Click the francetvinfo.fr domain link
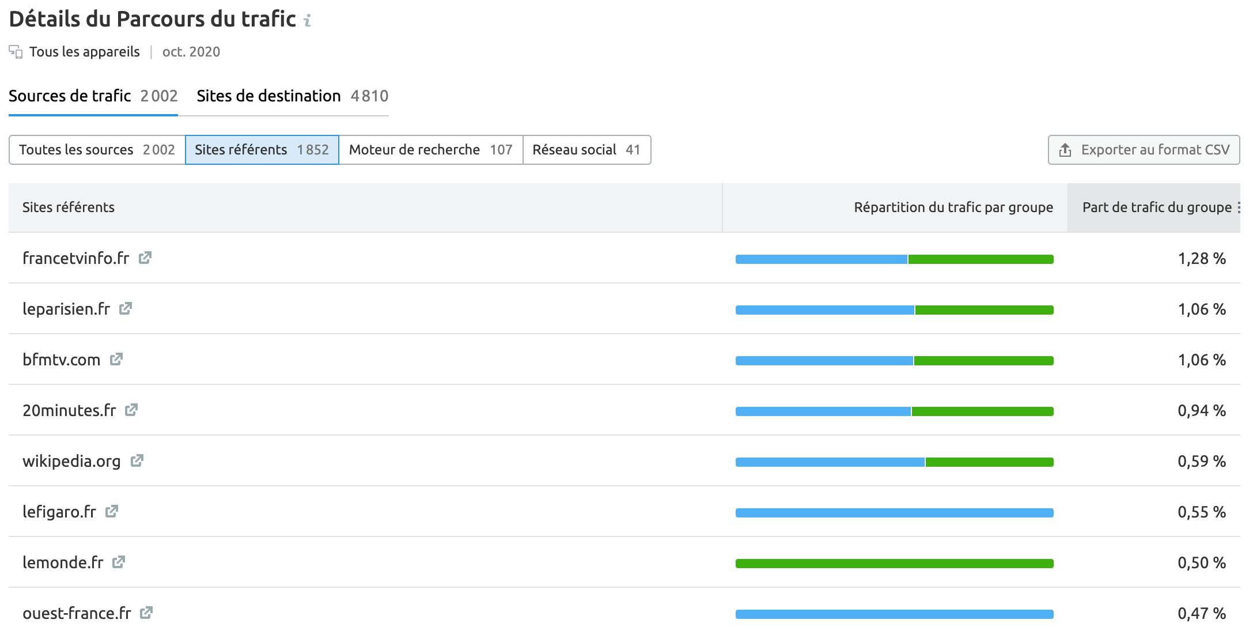 point(75,258)
